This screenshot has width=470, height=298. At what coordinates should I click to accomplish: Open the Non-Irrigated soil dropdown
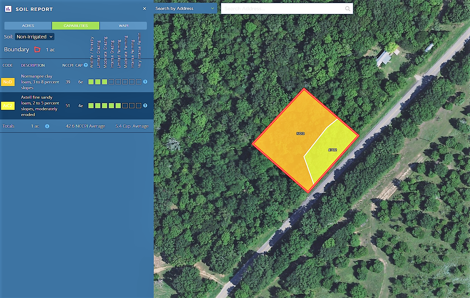(x=35, y=37)
